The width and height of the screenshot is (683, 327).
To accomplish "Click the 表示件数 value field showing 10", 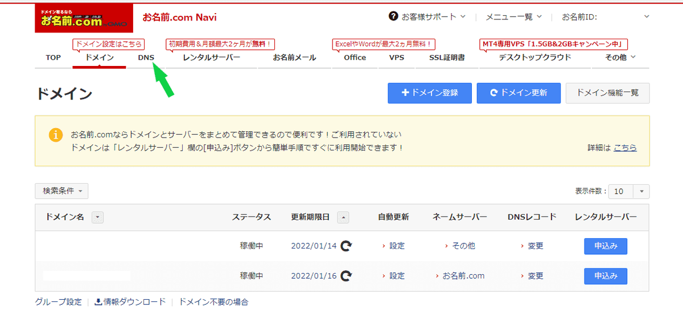I will pos(621,192).
